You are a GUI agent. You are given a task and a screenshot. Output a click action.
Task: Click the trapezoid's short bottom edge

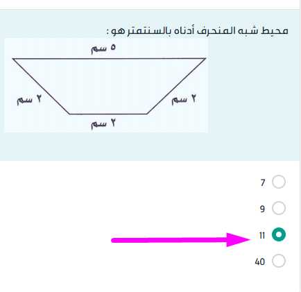click(x=108, y=114)
